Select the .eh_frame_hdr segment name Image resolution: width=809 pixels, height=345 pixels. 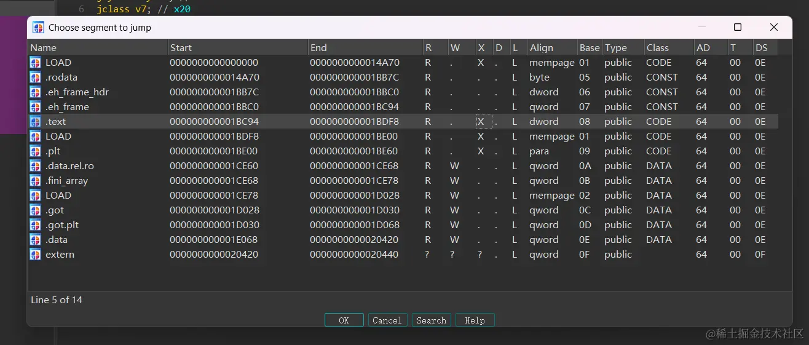coord(77,92)
